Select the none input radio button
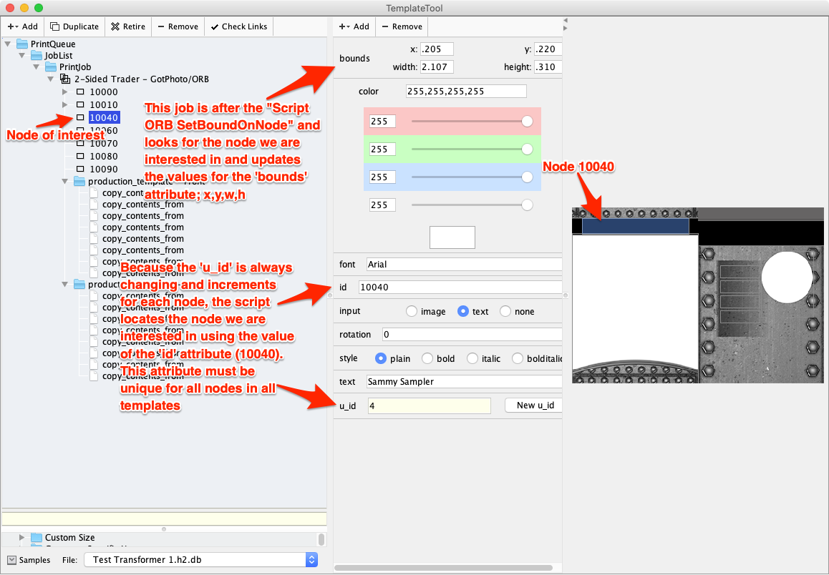The width and height of the screenshot is (829, 575). click(x=505, y=312)
